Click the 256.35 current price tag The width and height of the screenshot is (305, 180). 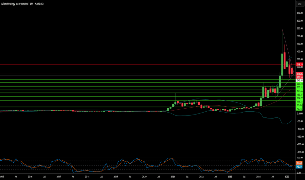[299, 74]
